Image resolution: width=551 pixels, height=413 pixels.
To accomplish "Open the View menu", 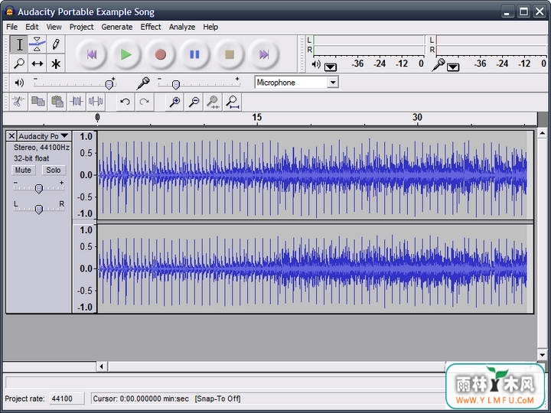I will point(54,27).
